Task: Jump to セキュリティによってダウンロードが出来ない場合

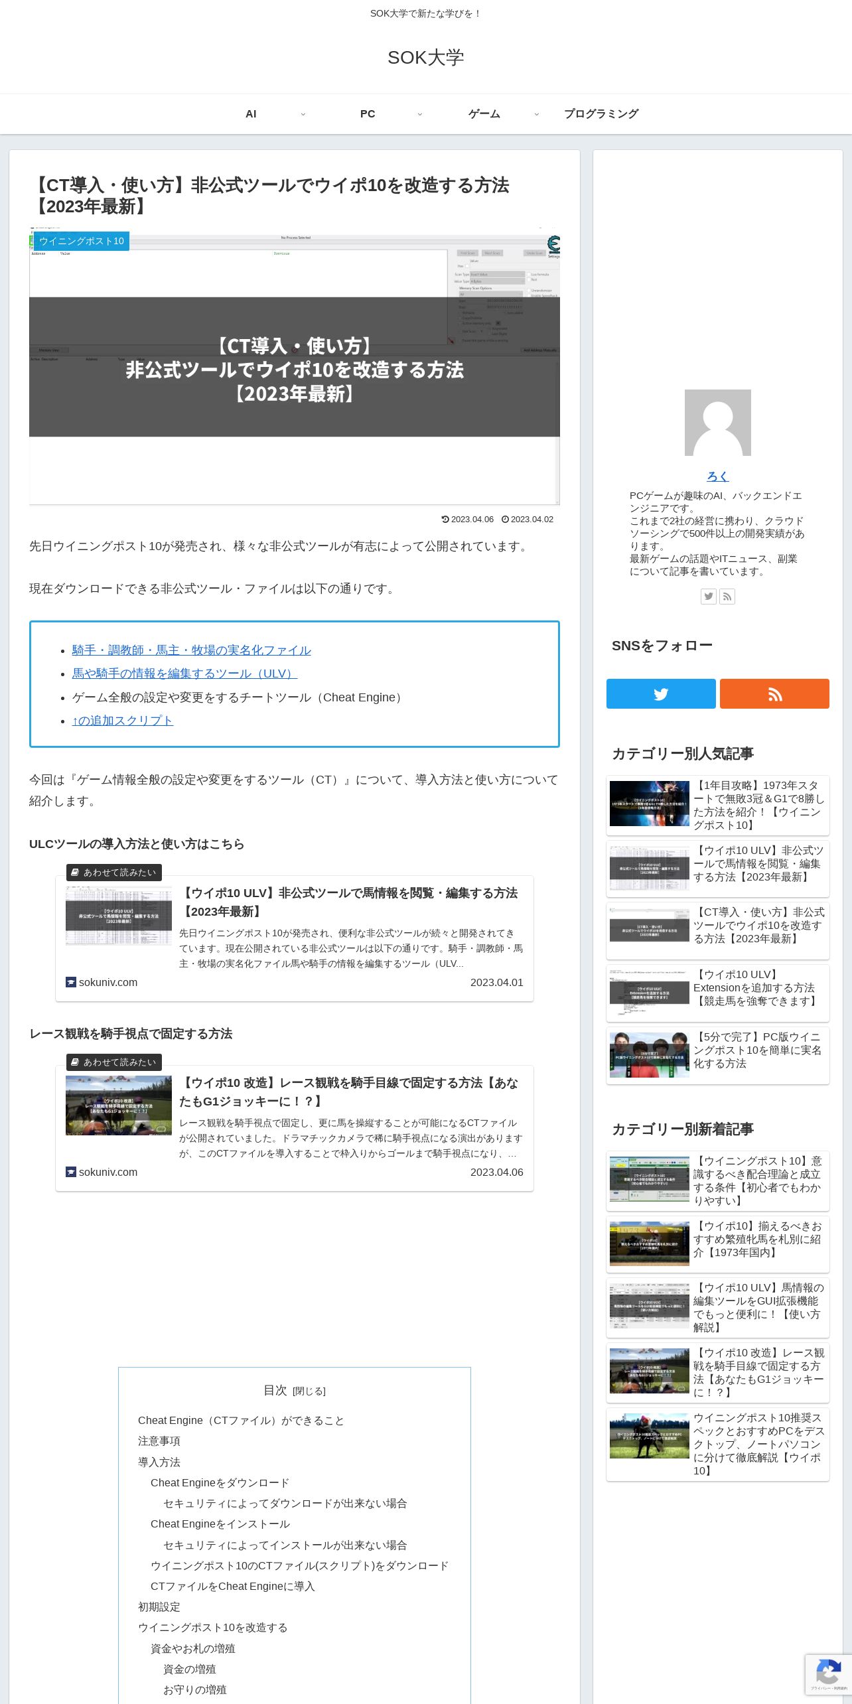Action: point(285,1503)
